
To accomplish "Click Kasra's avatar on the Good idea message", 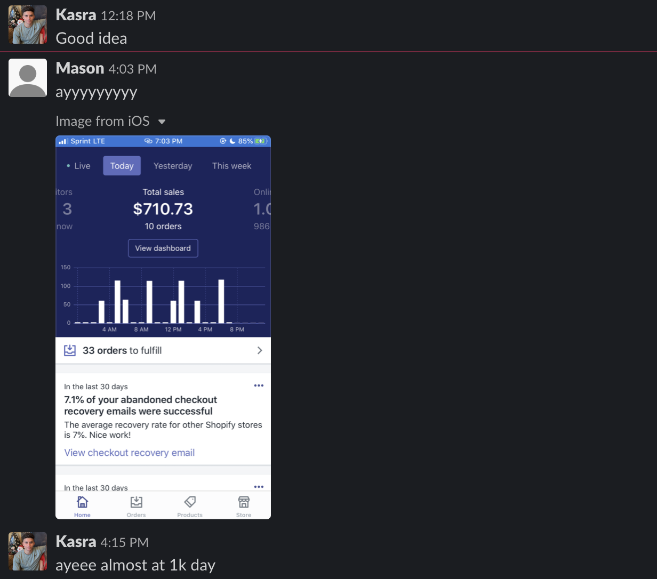I will tap(28, 25).
